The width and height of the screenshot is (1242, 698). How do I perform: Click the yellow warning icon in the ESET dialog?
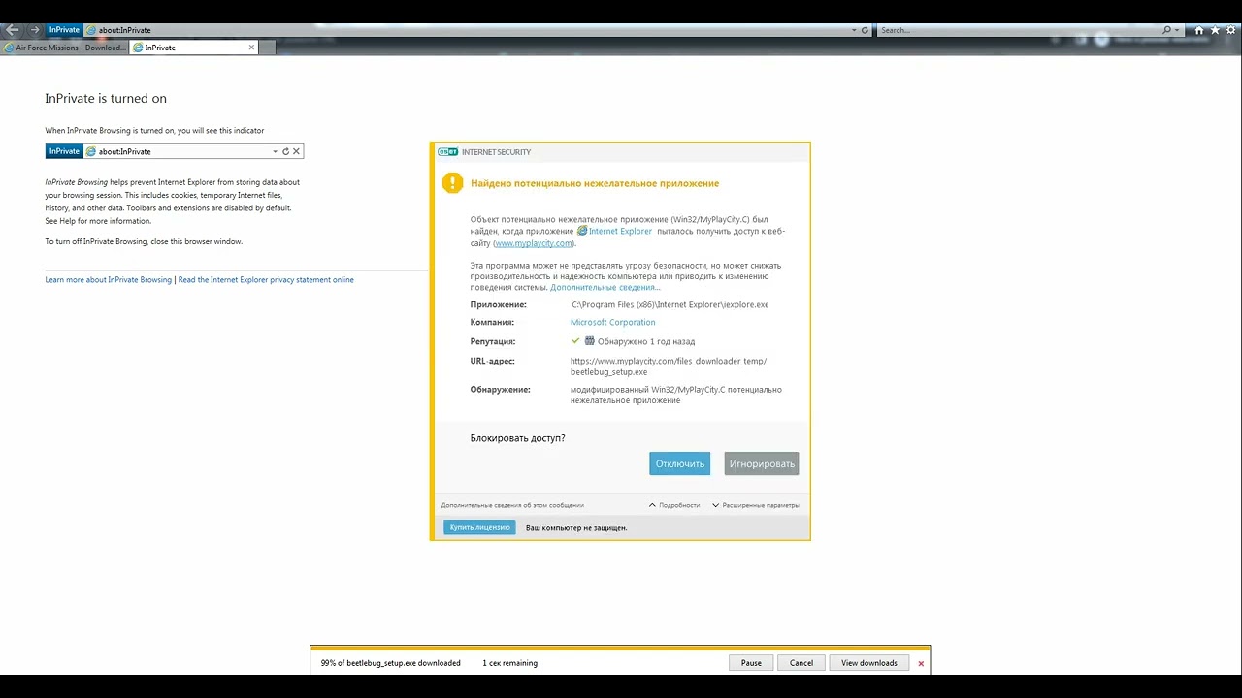tap(452, 183)
